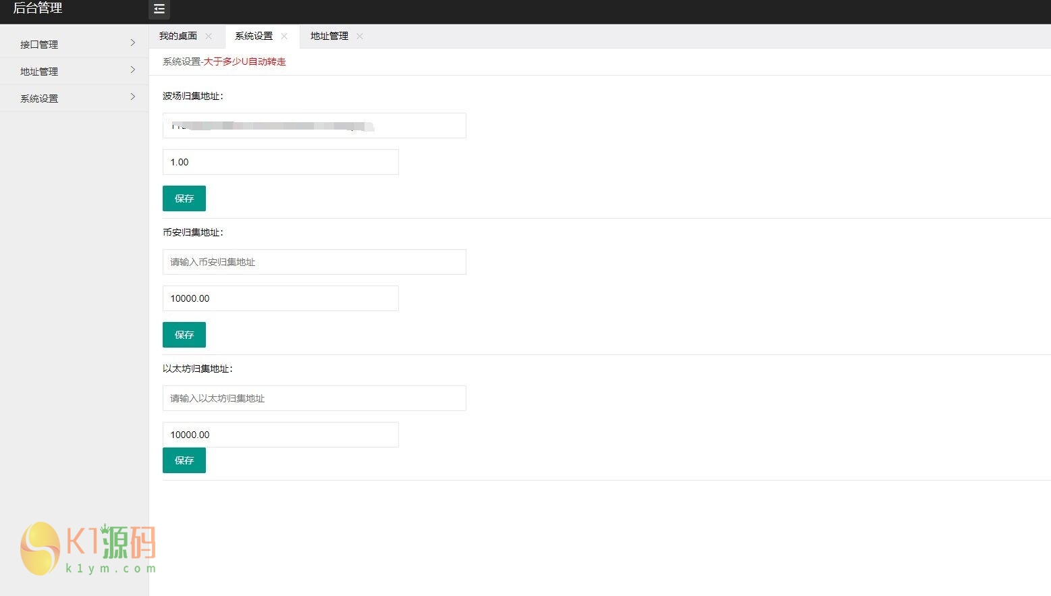Screen dimensions: 1051x596
Task: Switch to the 系统设置 tab
Action: coord(254,36)
